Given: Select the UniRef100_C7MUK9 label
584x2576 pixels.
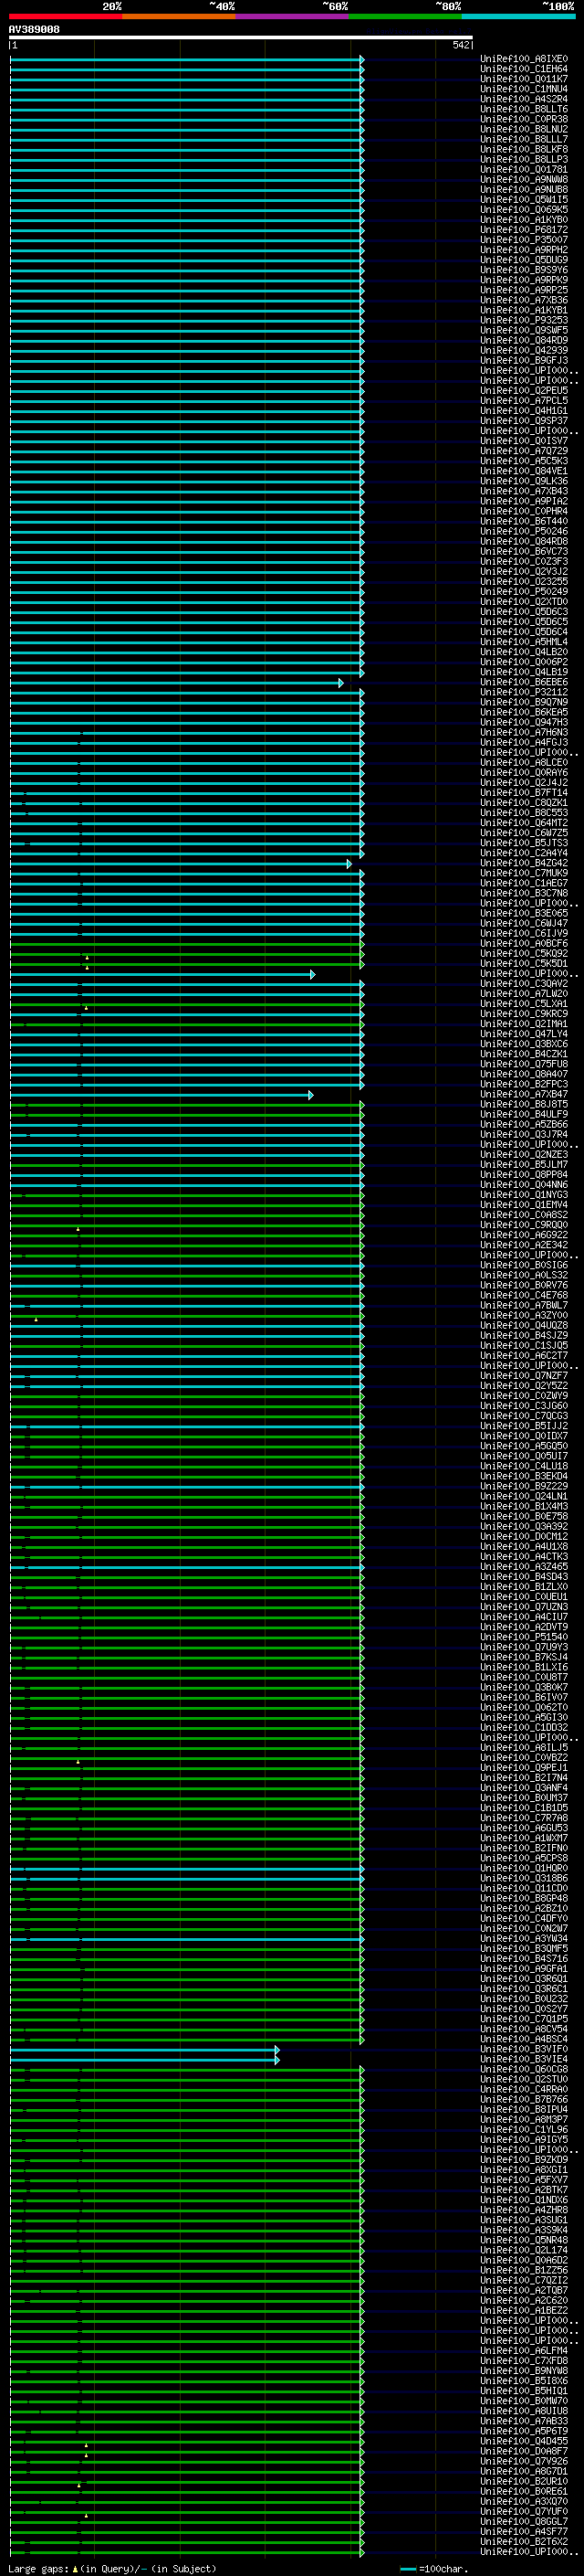Looking at the screenshot, I should point(524,873).
